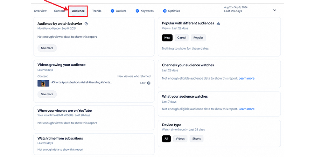Expand the Last 28 days date range dropdown
Screen dimensions: 315x157
click(x=250, y=9)
